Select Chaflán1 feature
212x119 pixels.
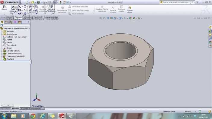pos(8,59)
